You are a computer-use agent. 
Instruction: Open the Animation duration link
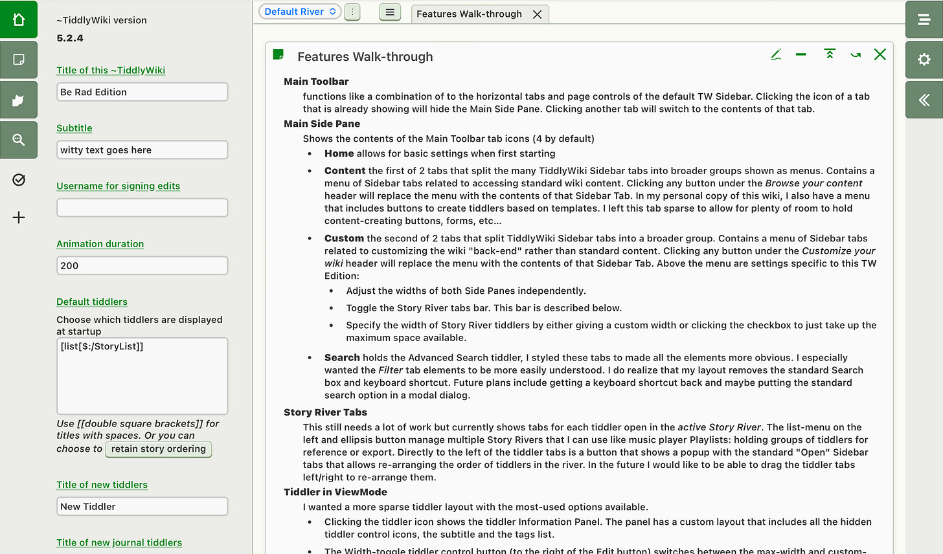point(100,243)
